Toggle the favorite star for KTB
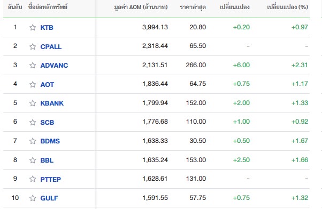This screenshot has height=209, width=322. (x=33, y=27)
